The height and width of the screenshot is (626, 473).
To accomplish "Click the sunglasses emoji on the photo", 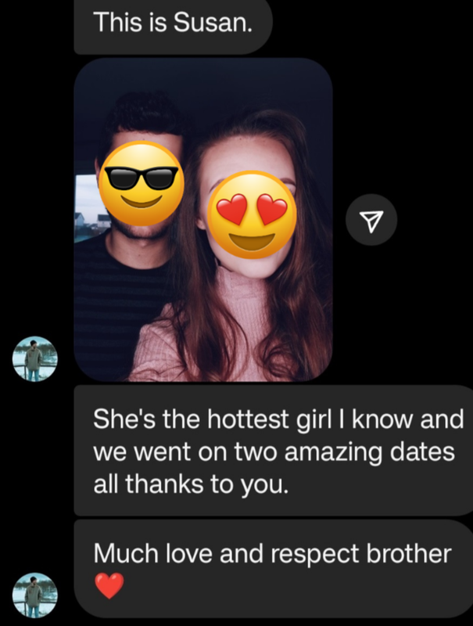I will (x=142, y=183).
